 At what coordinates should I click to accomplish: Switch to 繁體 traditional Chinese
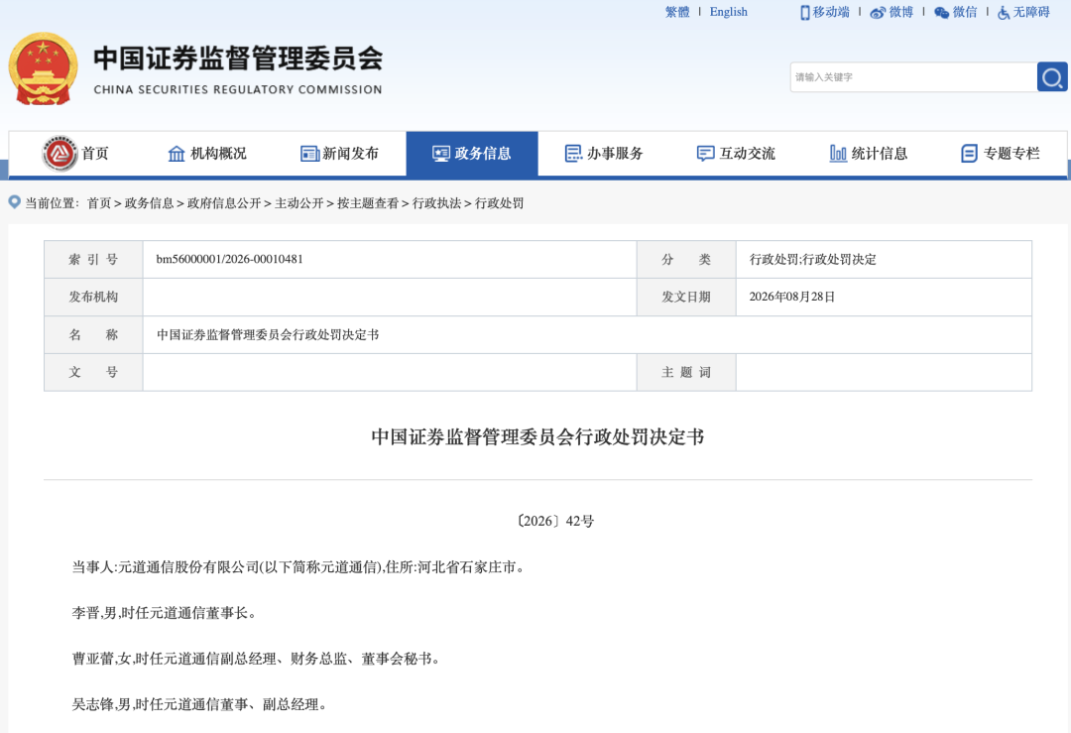click(677, 12)
